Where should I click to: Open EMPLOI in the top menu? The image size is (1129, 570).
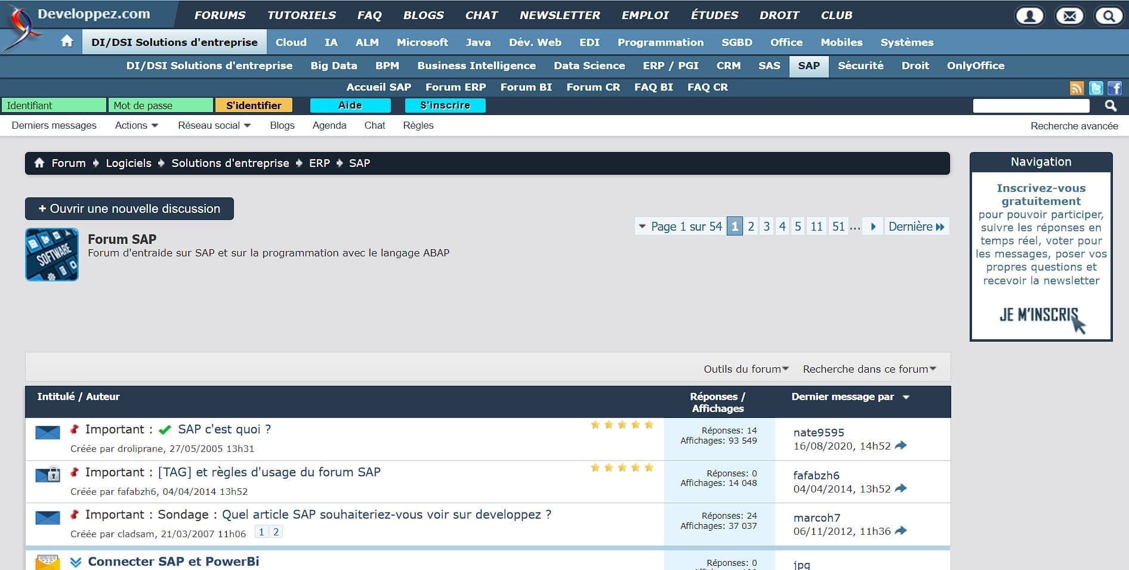pos(645,15)
